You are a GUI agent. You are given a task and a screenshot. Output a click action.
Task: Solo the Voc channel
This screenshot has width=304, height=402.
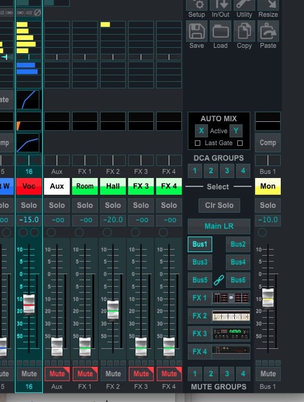29,205
